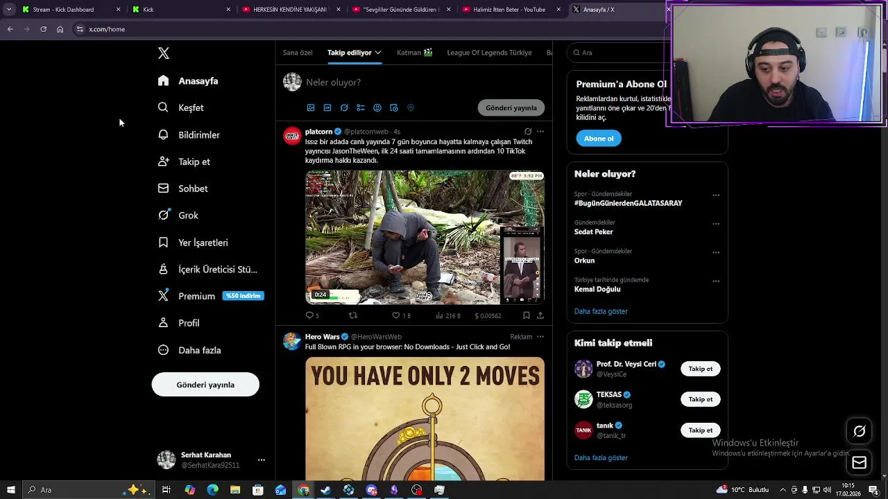
Task: Click composer Gönderi yayınla grey button
Action: (511, 107)
